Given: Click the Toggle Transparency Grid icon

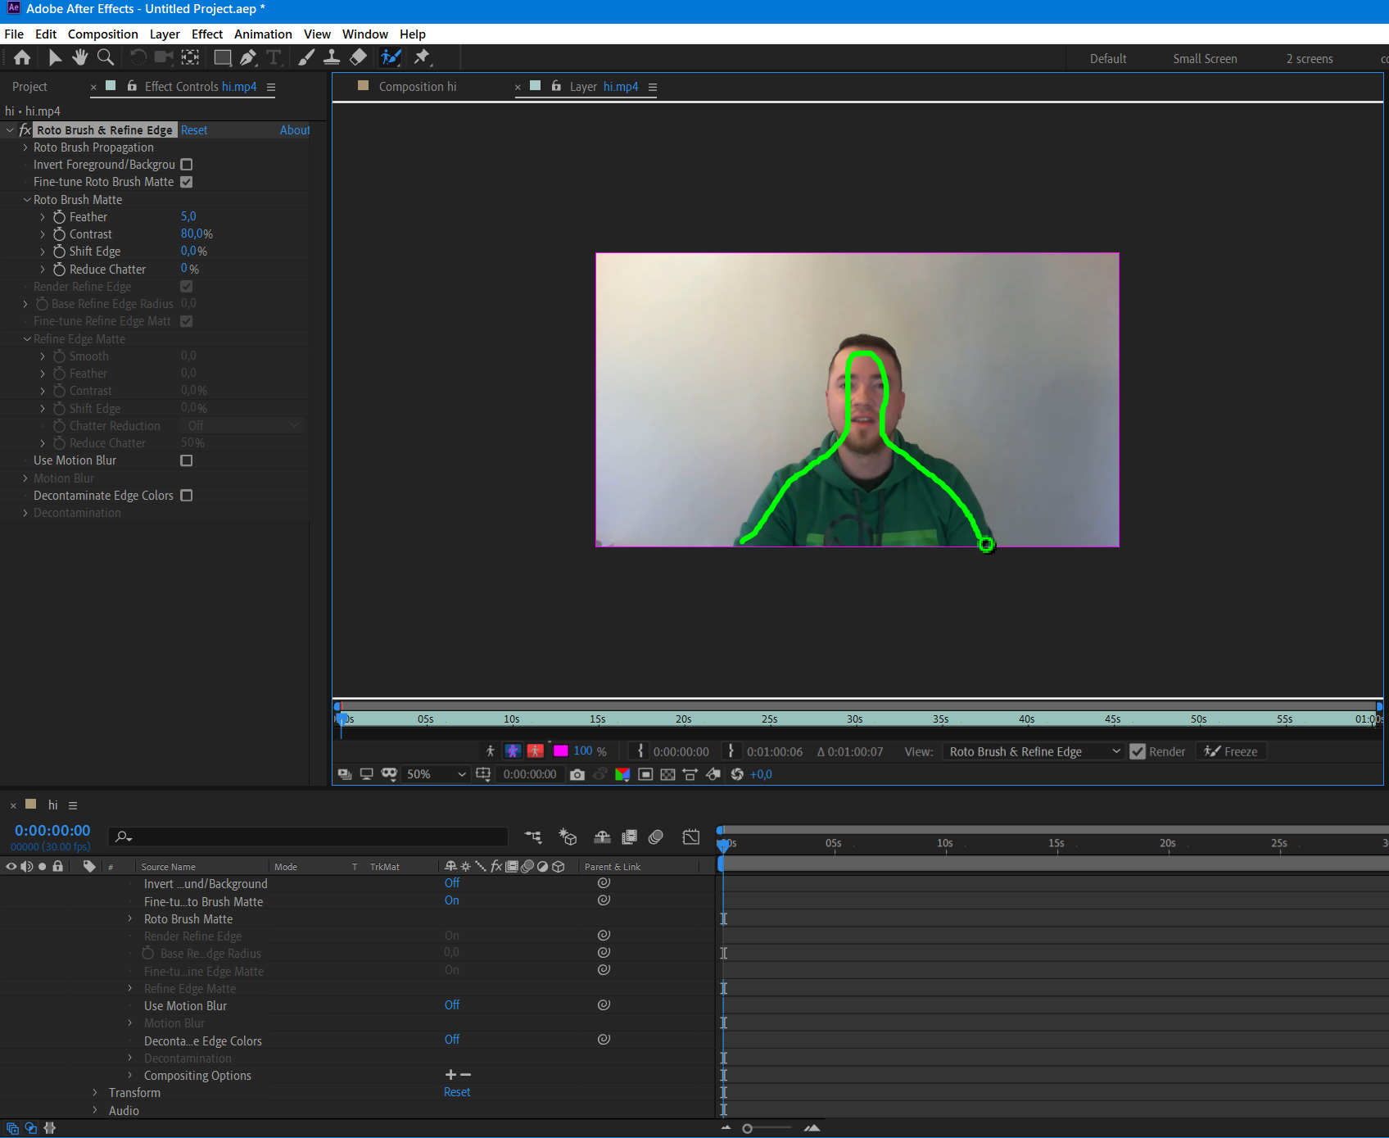Looking at the screenshot, I should (667, 774).
